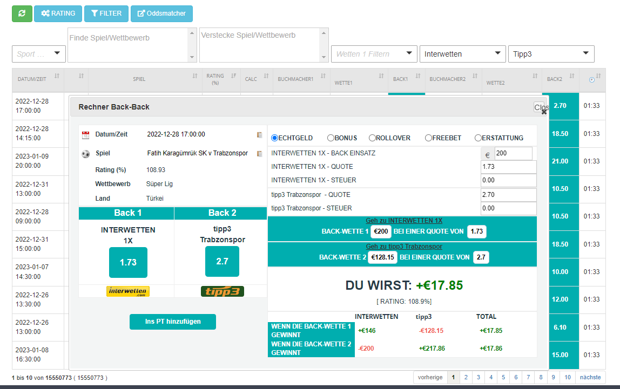Select the ECHTGELD radio option
The width and height of the screenshot is (620, 389).
[274, 138]
